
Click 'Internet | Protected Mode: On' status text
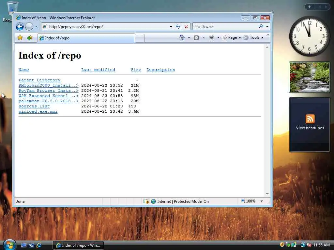click(x=183, y=201)
